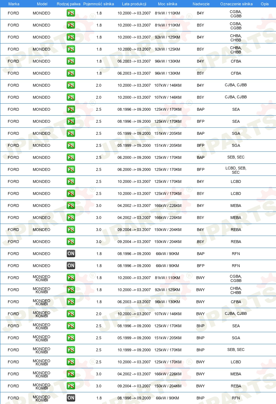Click petrol icon in BFP SGA row

71,145
